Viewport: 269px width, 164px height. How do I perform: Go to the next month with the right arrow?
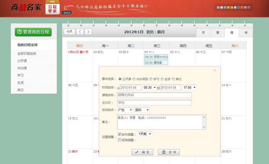click(88, 32)
